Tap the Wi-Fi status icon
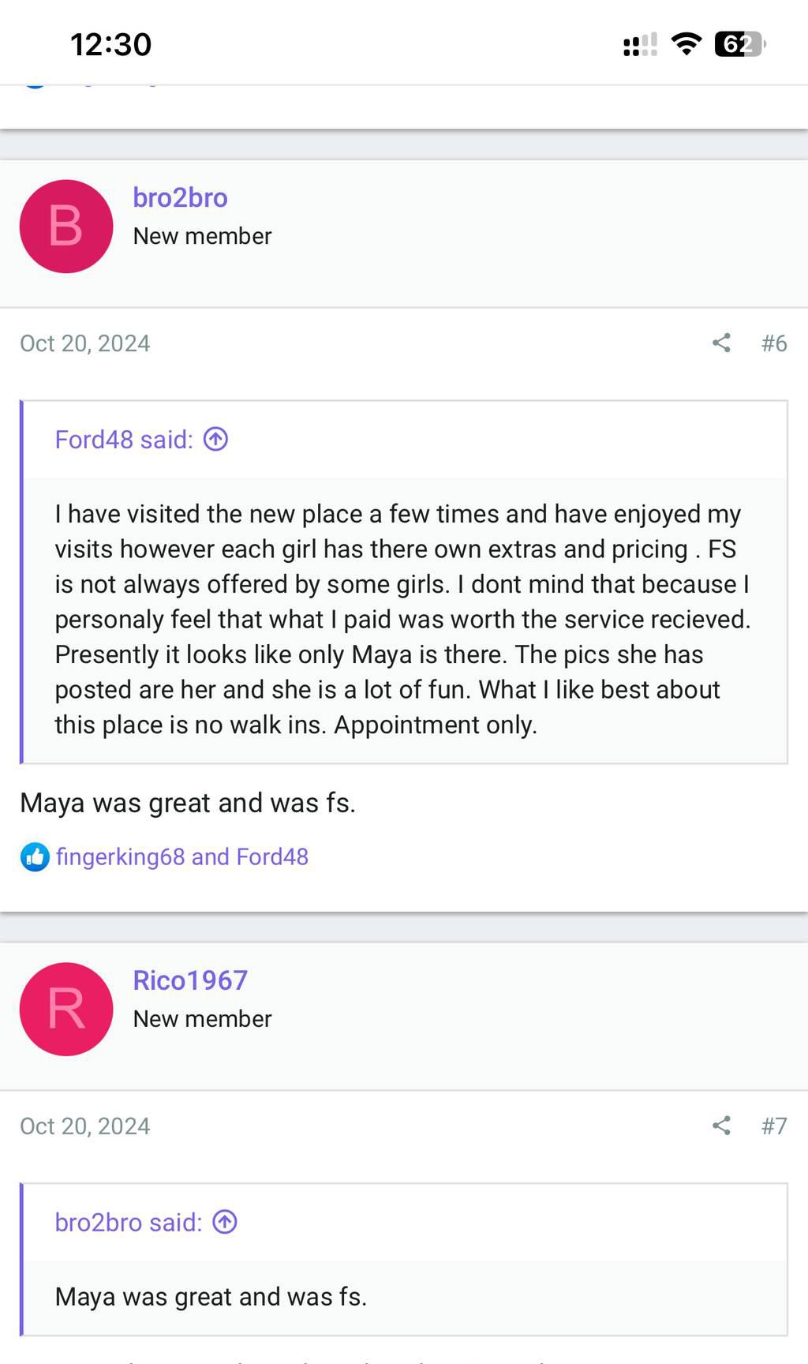808x1364 pixels. (x=686, y=44)
